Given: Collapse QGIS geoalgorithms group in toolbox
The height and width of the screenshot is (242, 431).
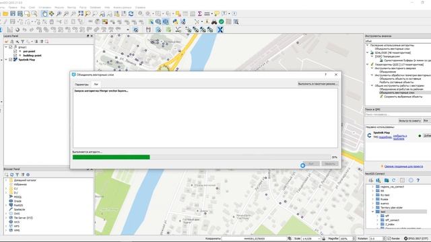Looking at the screenshot, I should [368, 65].
